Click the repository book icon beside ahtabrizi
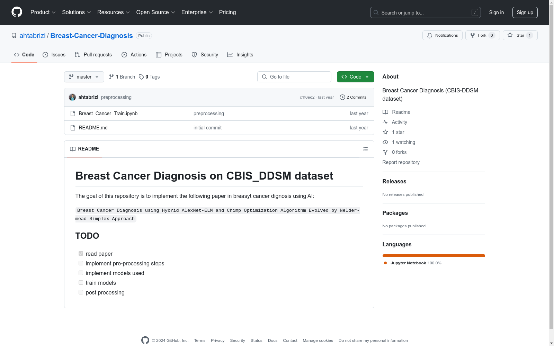The width and height of the screenshot is (554, 346). (14, 36)
